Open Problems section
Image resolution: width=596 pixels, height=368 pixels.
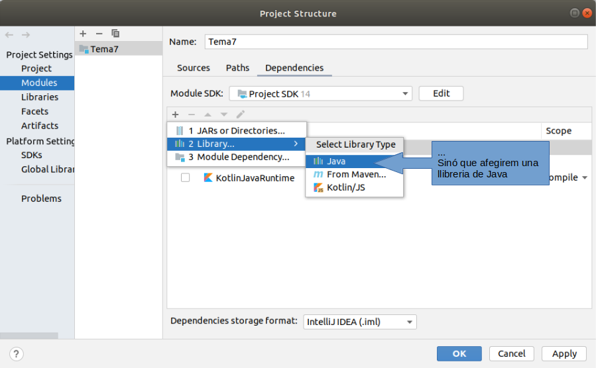click(41, 199)
